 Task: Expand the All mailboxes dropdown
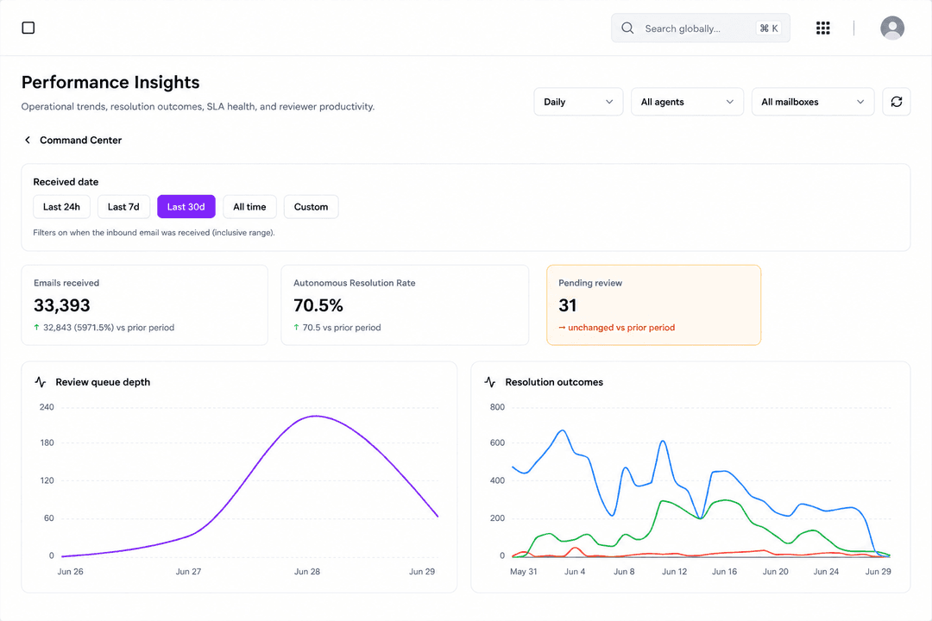pos(813,102)
